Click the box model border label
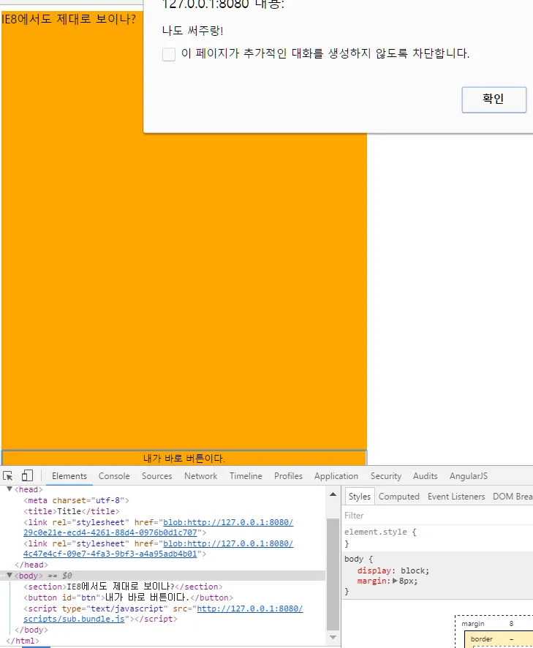The height and width of the screenshot is (648, 533). pyautogui.click(x=481, y=639)
